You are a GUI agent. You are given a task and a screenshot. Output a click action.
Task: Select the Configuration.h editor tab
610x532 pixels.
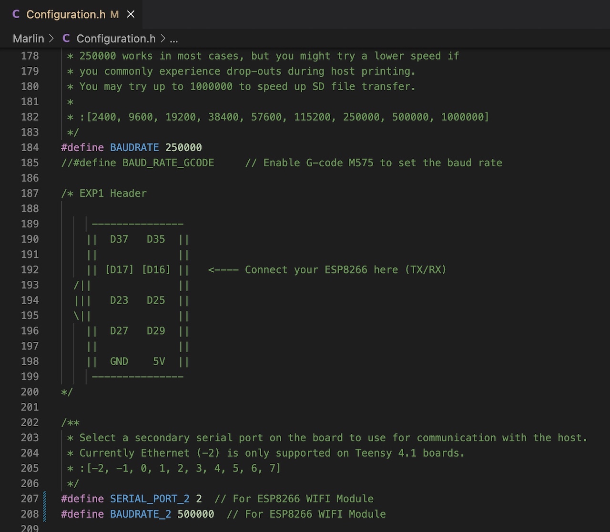[x=66, y=14]
